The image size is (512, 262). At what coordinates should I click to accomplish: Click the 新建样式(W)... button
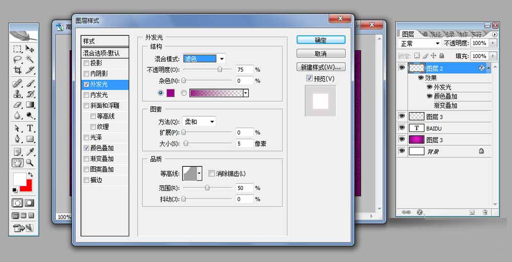click(x=321, y=67)
